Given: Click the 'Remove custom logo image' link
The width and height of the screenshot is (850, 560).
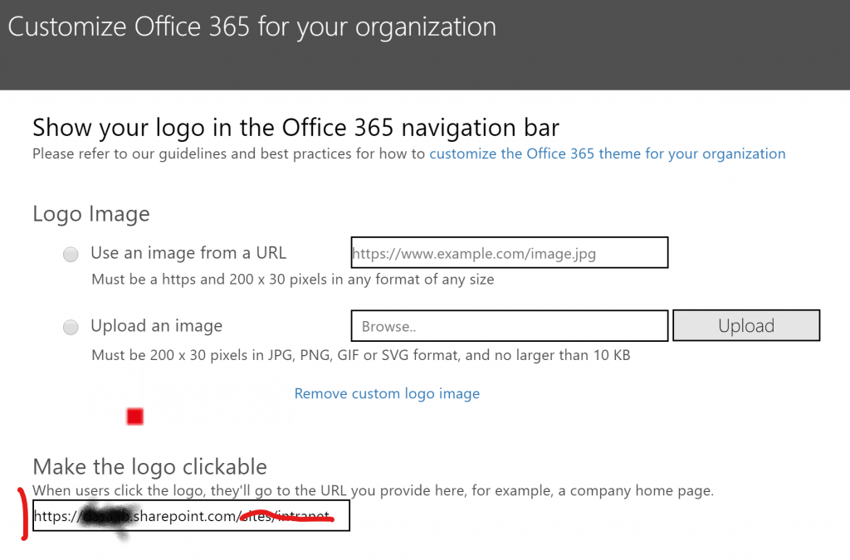Looking at the screenshot, I should click(x=387, y=393).
